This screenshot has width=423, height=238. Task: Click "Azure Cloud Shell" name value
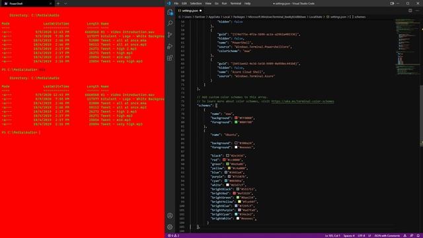[248, 72]
